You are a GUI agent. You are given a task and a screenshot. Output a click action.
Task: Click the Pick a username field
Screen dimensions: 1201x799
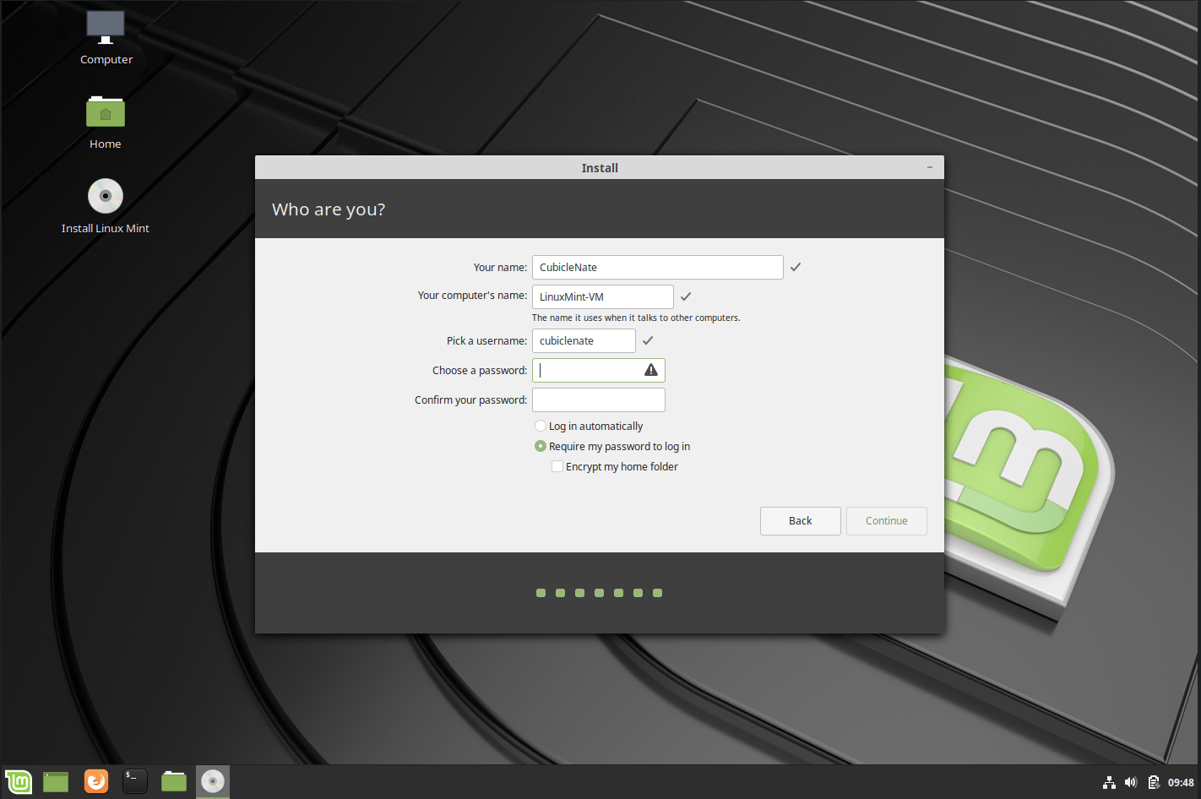583,340
